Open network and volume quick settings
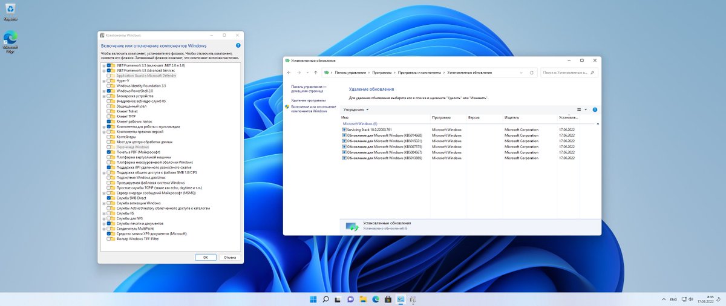This screenshot has width=726, height=306. coord(687,299)
